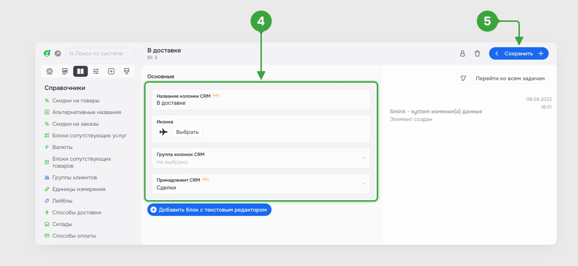This screenshot has height=266, width=578.
Task: Click Добавить блок с текстовым редактором
Action: point(209,210)
